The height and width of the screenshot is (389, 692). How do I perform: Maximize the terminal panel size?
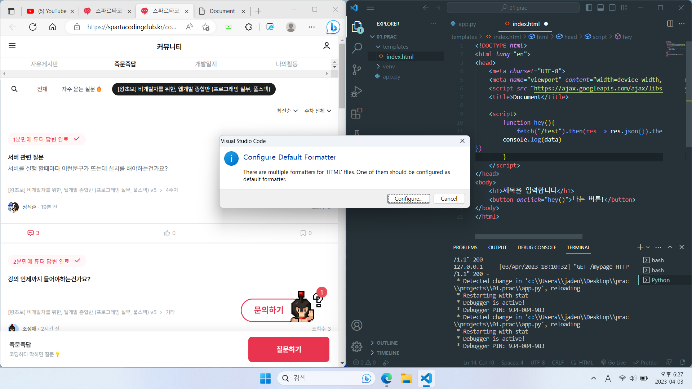[x=670, y=247]
